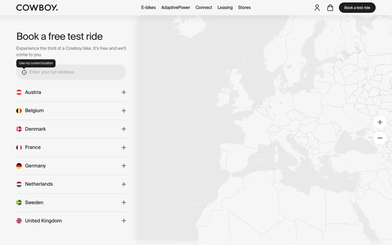Viewport: 392px width, 245px height.
Task: Click the Netherlands flag icon
Action: 19,184
